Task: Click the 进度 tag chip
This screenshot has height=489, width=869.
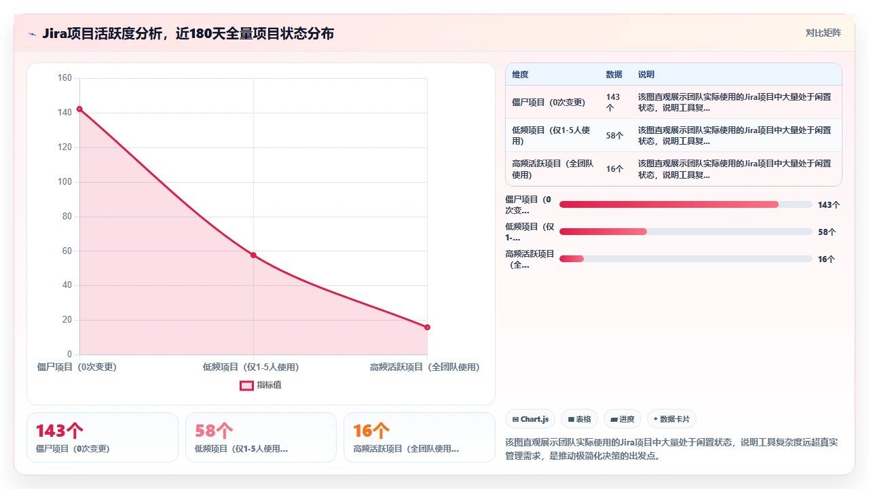Action: pyautogui.click(x=623, y=419)
